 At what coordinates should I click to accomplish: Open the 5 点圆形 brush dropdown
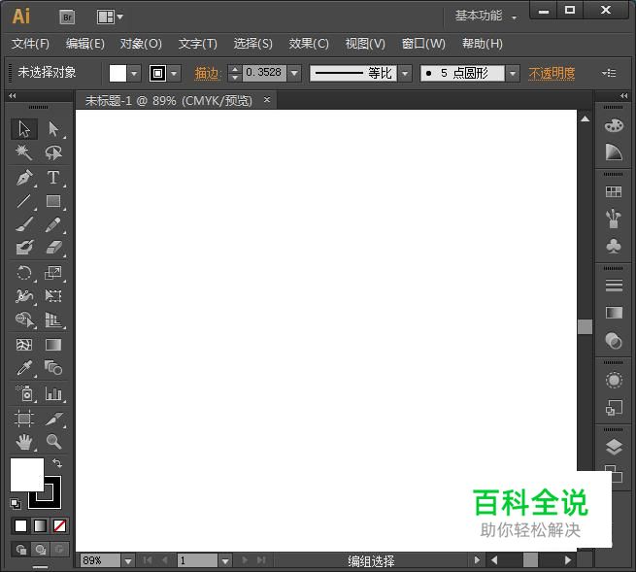(x=512, y=73)
